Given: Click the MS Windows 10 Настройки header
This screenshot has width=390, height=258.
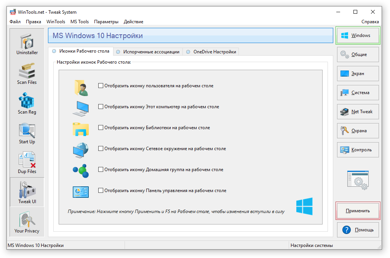Looking at the screenshot, I should (x=190, y=35).
